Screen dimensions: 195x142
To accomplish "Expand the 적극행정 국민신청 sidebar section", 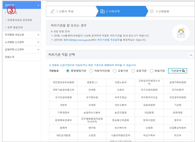I will click(x=38, y=35).
